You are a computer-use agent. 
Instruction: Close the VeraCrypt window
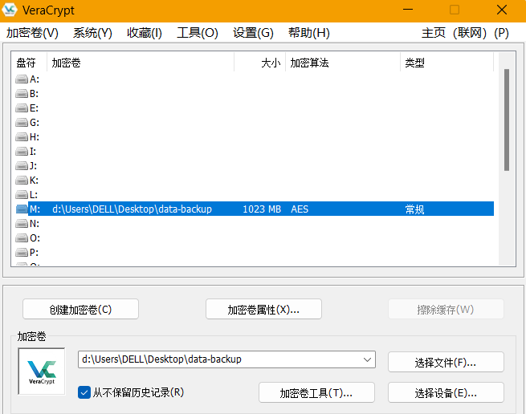502,10
